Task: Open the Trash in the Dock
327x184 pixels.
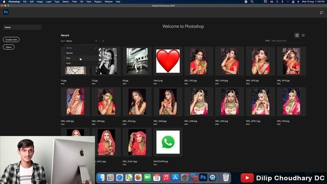Action: point(226,178)
